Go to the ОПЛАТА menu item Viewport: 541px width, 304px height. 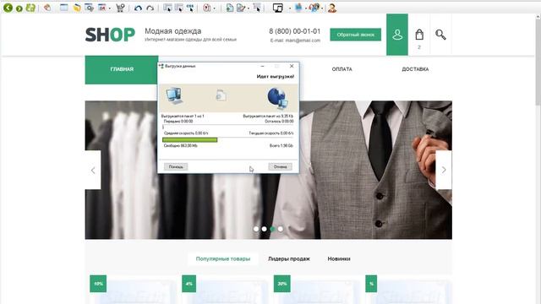pyautogui.click(x=342, y=69)
